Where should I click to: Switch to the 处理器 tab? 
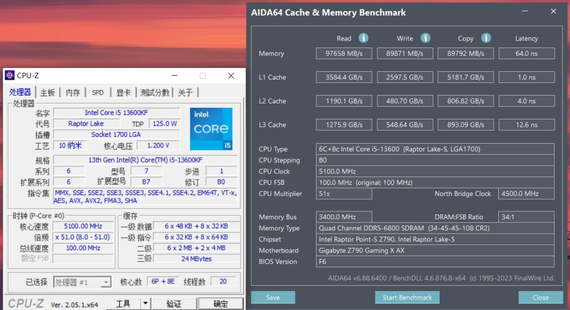(x=20, y=92)
